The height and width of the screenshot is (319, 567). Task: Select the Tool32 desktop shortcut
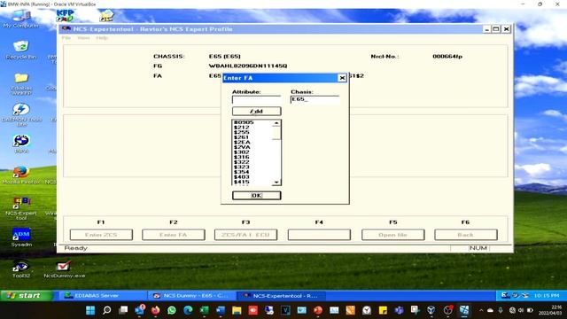coord(21,269)
